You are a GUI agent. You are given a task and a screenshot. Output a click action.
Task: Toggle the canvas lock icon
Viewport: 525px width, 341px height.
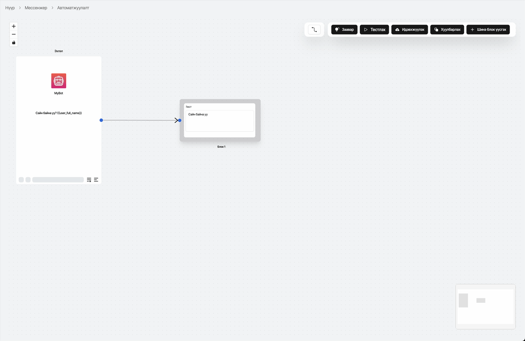(x=14, y=43)
